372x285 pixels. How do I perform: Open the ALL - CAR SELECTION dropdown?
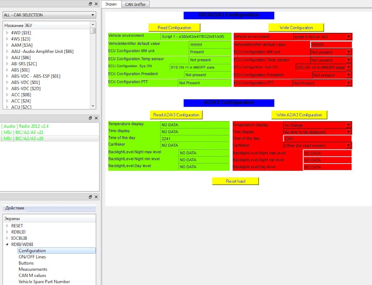point(49,15)
